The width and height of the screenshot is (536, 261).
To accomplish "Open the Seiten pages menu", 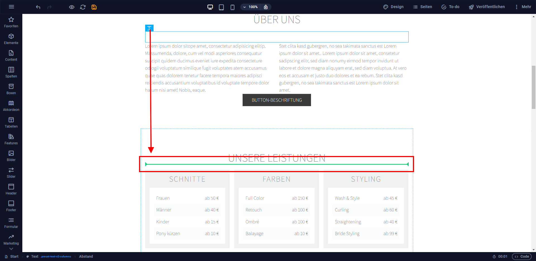I will (x=423, y=7).
